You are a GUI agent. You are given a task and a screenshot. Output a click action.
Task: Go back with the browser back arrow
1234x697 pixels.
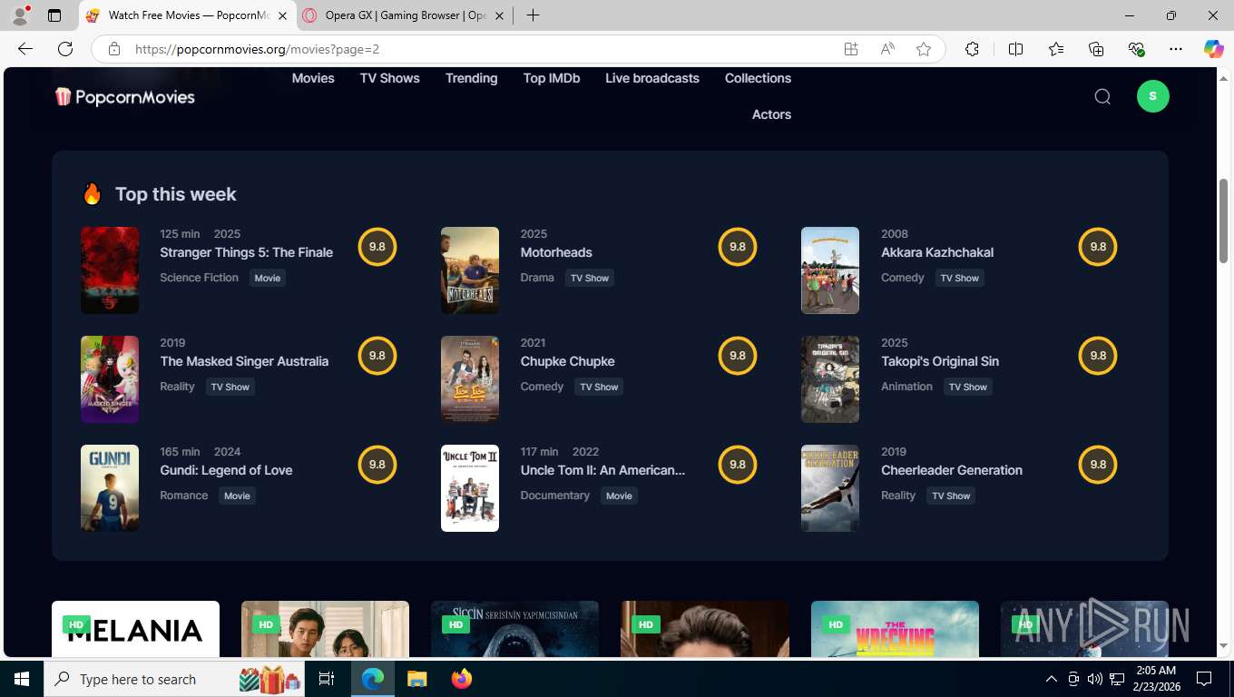[25, 49]
